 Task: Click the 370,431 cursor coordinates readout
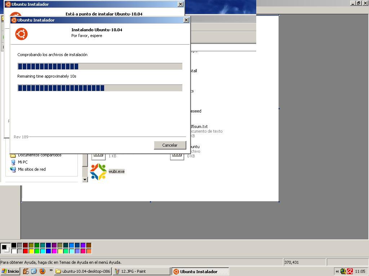[x=292, y=262]
